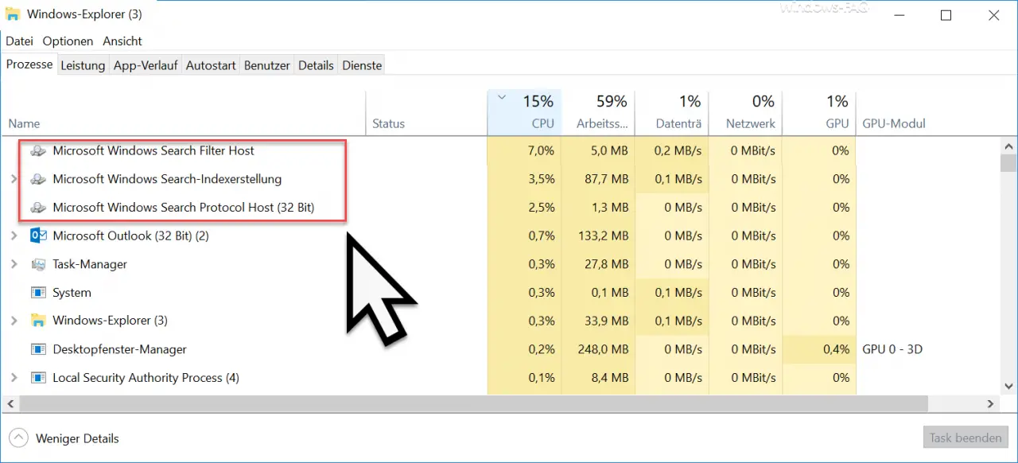Expand the Windows-Explorer (3) process group
Screen dimensions: 1018x463
pos(14,321)
